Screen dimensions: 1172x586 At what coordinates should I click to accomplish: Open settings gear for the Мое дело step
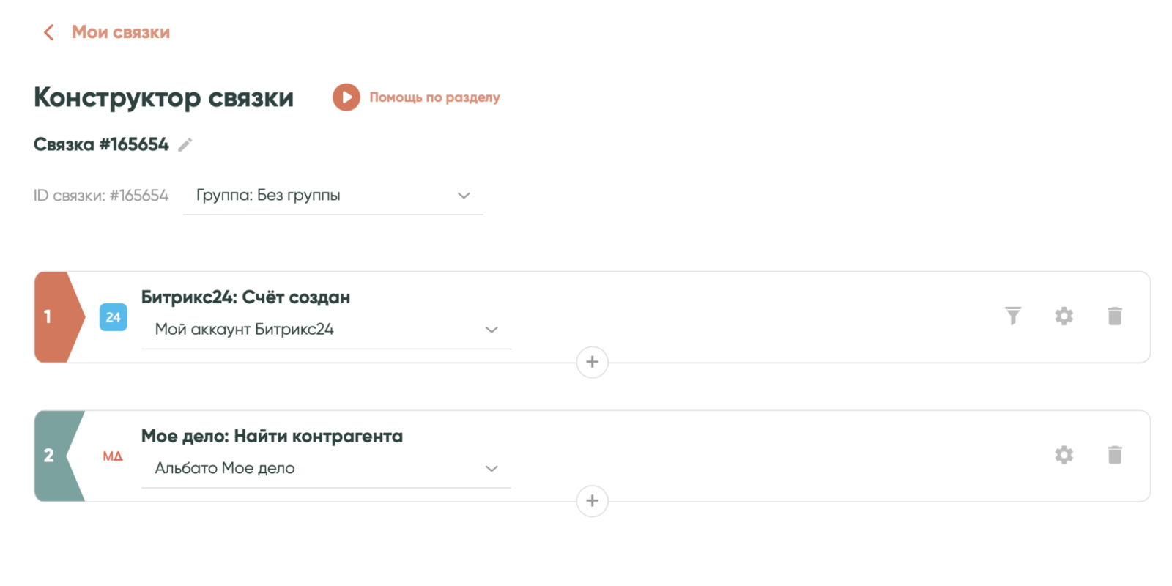1064,455
